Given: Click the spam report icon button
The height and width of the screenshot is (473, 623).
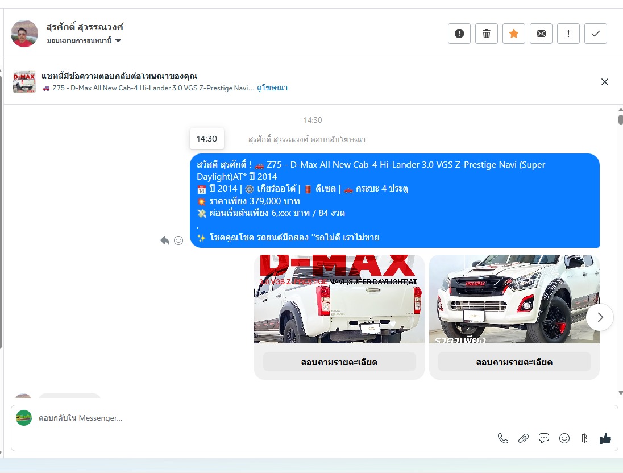Looking at the screenshot, I should [459, 34].
